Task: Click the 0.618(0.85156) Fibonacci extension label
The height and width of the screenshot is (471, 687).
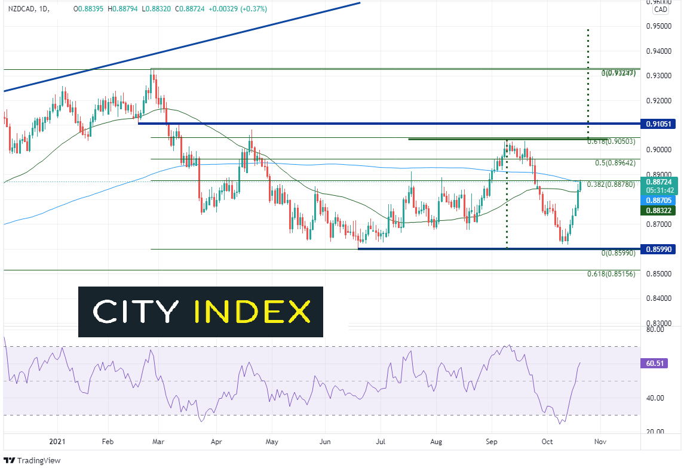Action: click(611, 274)
